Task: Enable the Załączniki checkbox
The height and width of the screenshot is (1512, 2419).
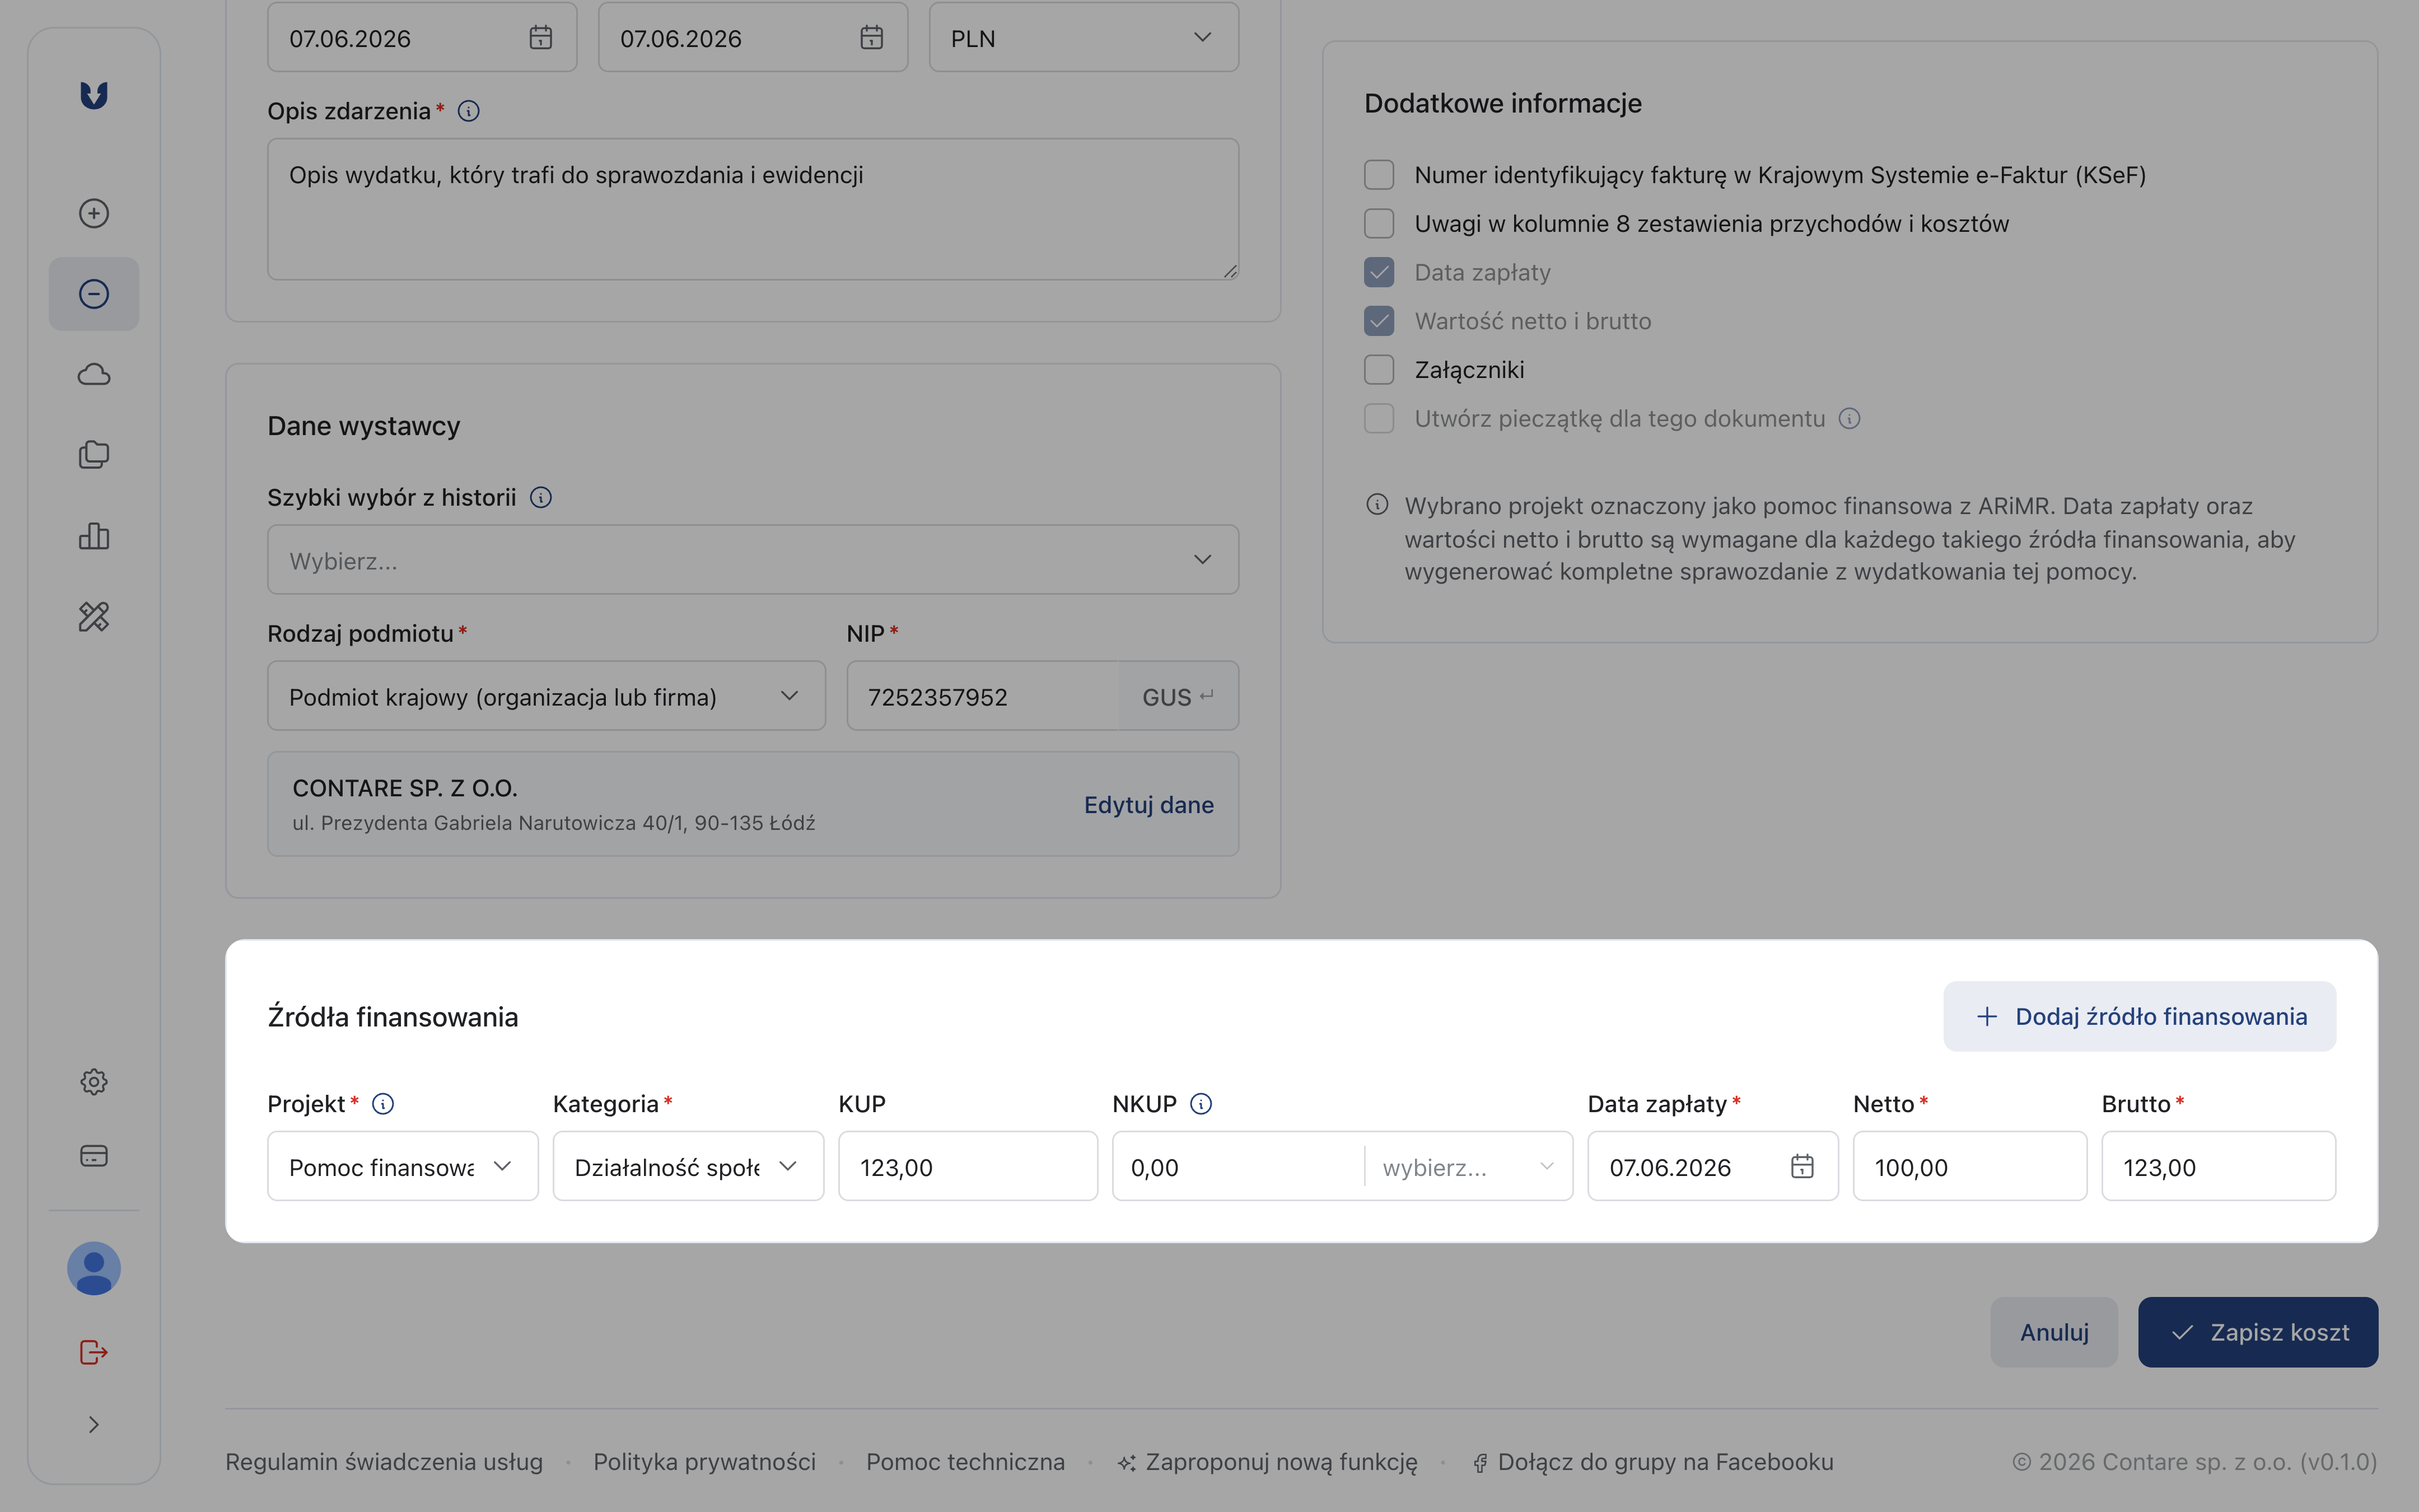Action: 1379,370
